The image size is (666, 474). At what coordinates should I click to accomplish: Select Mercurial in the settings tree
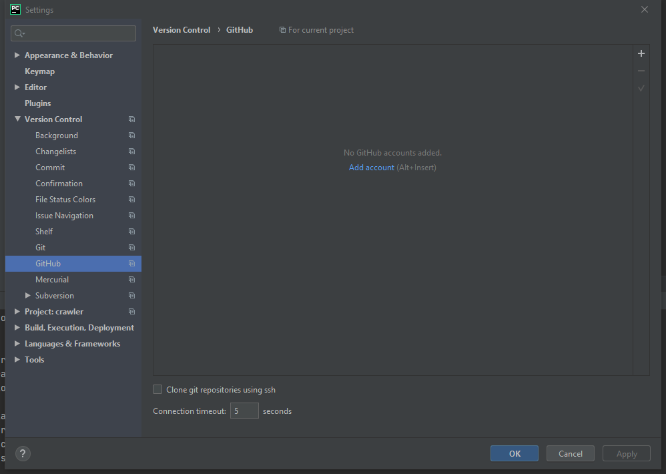pos(52,280)
